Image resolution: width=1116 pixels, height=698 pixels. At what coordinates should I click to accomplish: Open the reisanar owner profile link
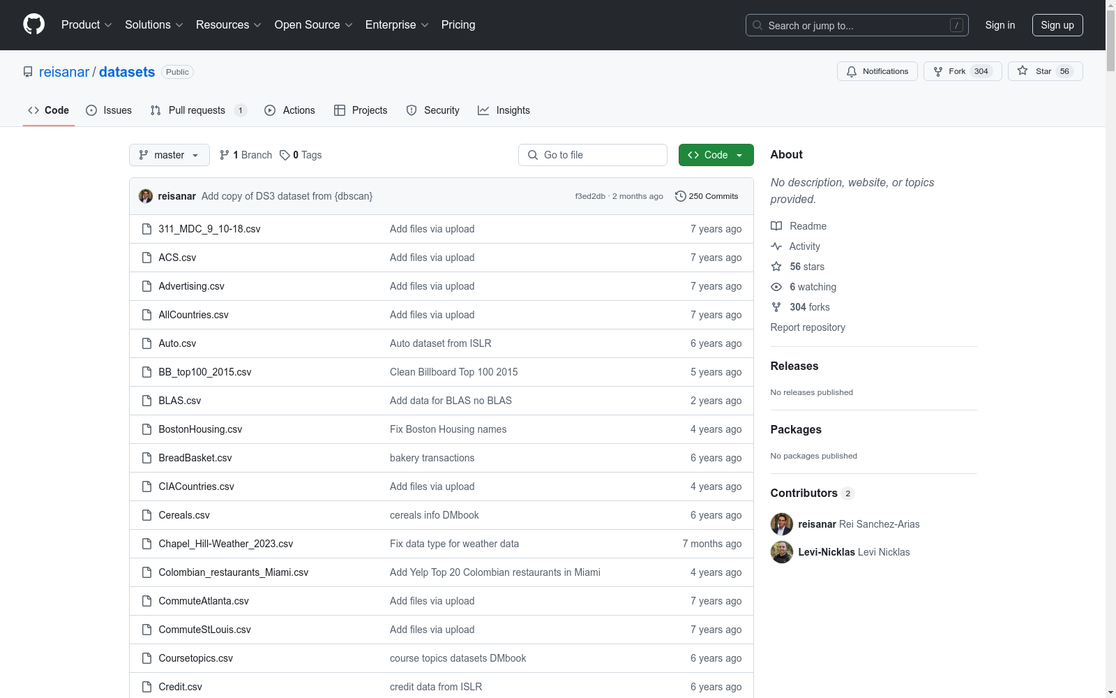pos(64,72)
